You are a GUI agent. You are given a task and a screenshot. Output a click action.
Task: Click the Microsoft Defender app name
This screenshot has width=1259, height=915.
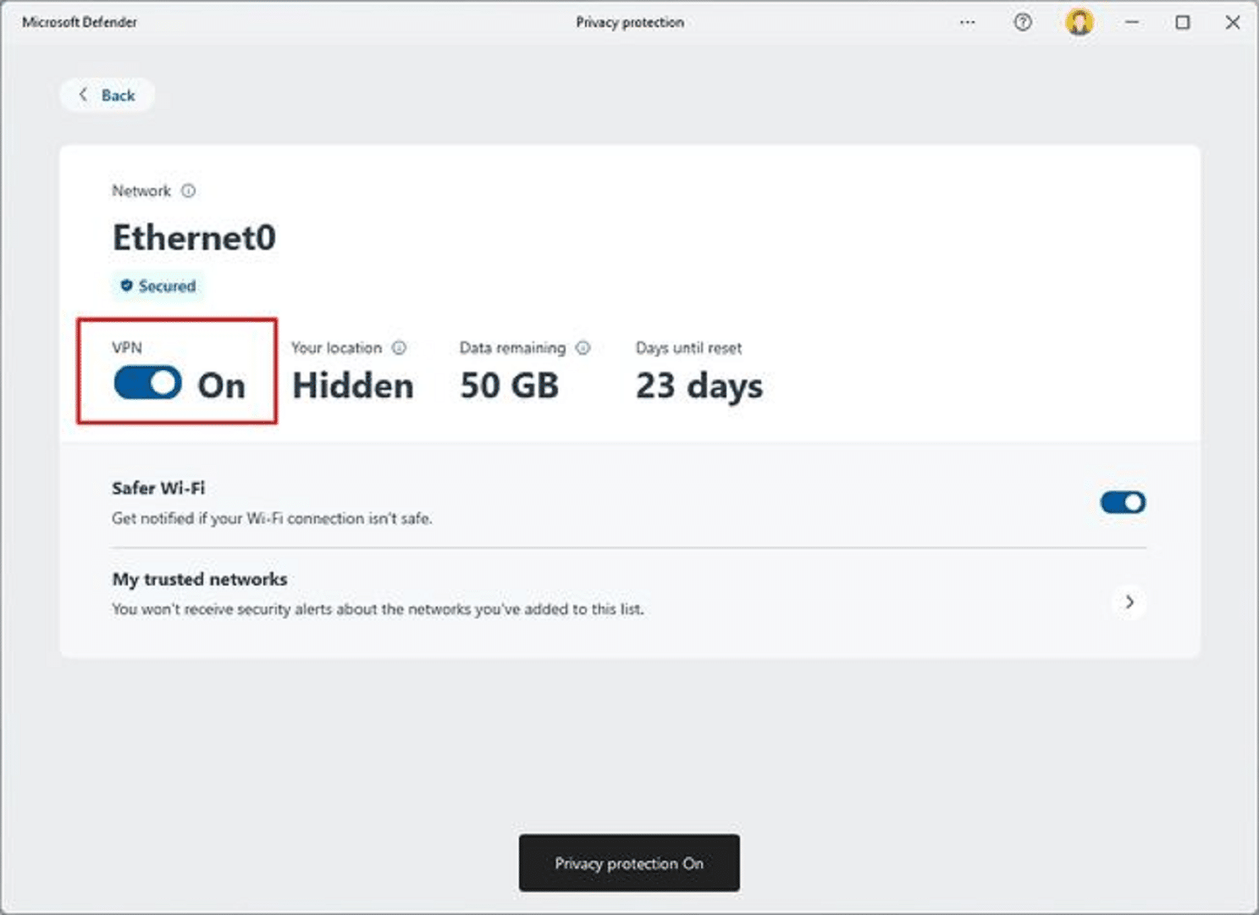point(80,23)
